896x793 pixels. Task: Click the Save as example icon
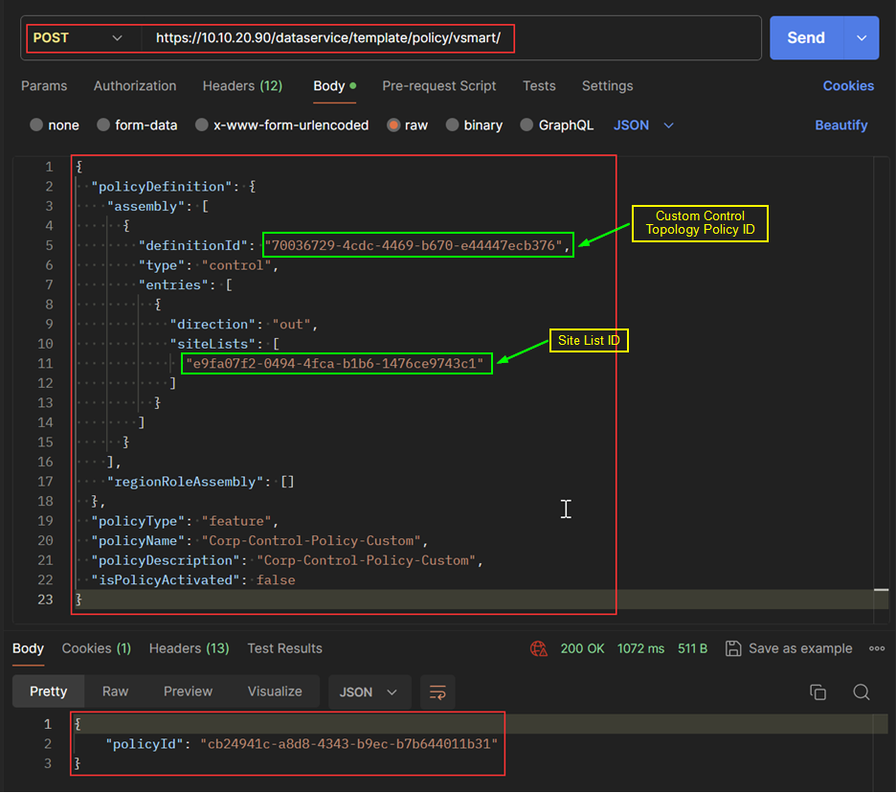tap(732, 648)
